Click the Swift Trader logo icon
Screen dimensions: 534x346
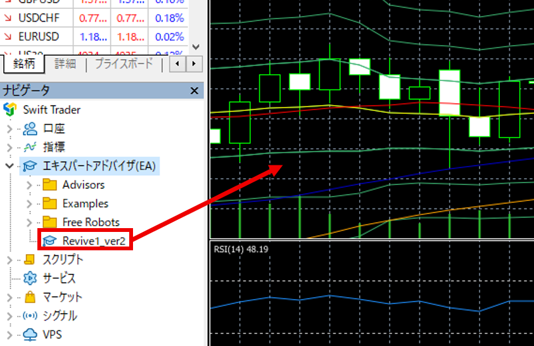pyautogui.click(x=10, y=110)
